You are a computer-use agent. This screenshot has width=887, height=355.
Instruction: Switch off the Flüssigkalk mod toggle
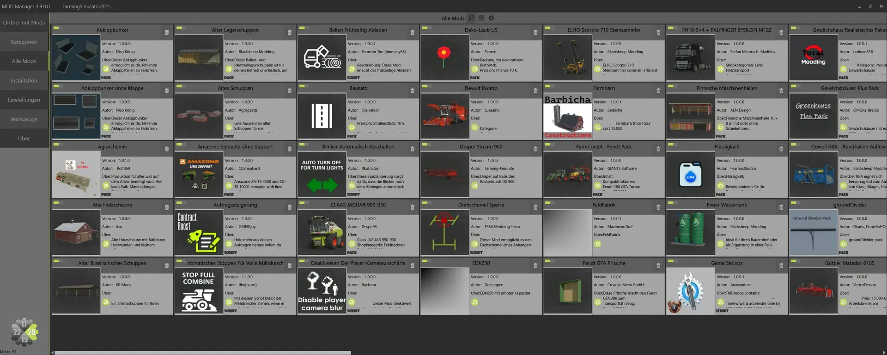pos(671,144)
